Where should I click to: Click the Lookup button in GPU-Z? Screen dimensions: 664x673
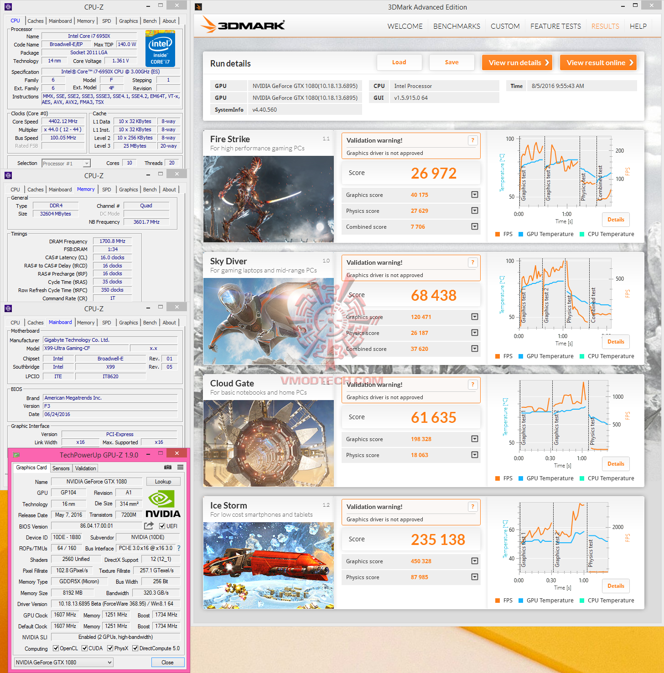163,482
